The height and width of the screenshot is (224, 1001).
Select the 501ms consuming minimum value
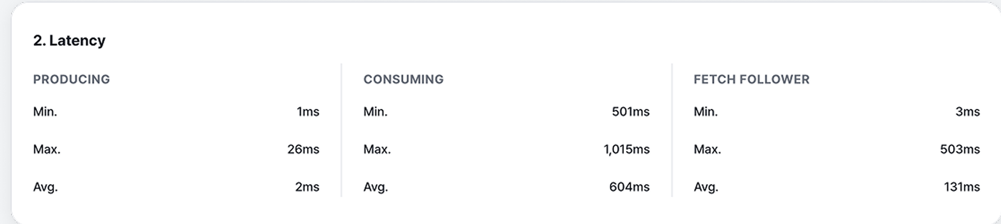[x=630, y=112]
